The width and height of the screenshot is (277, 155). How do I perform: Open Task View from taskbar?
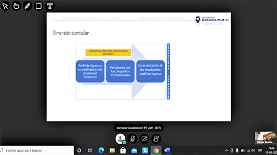[x=90, y=151]
